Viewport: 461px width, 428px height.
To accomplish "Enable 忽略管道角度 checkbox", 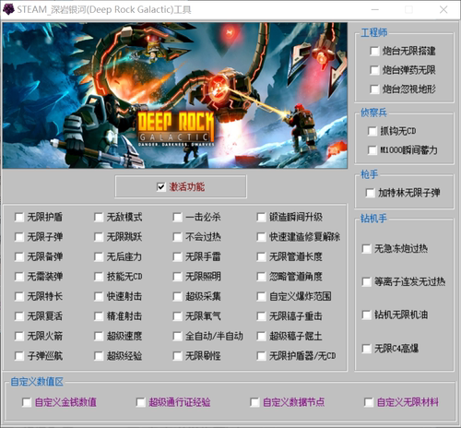I will click(261, 277).
